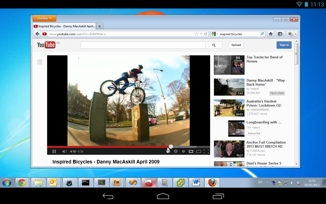Viewport: 326px width, 204px height.
Task: Open Outlook from the taskbar
Action: 53,183
